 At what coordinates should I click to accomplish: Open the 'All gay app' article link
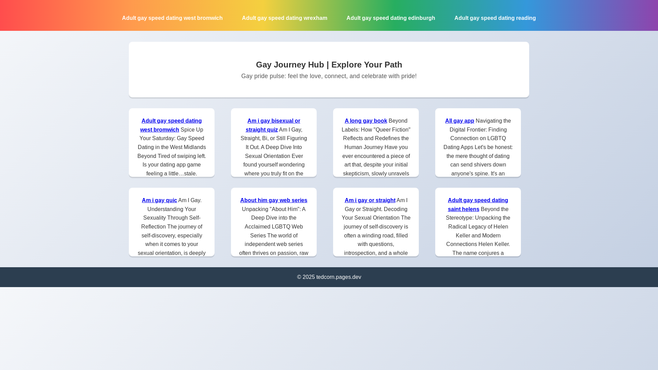click(x=460, y=121)
